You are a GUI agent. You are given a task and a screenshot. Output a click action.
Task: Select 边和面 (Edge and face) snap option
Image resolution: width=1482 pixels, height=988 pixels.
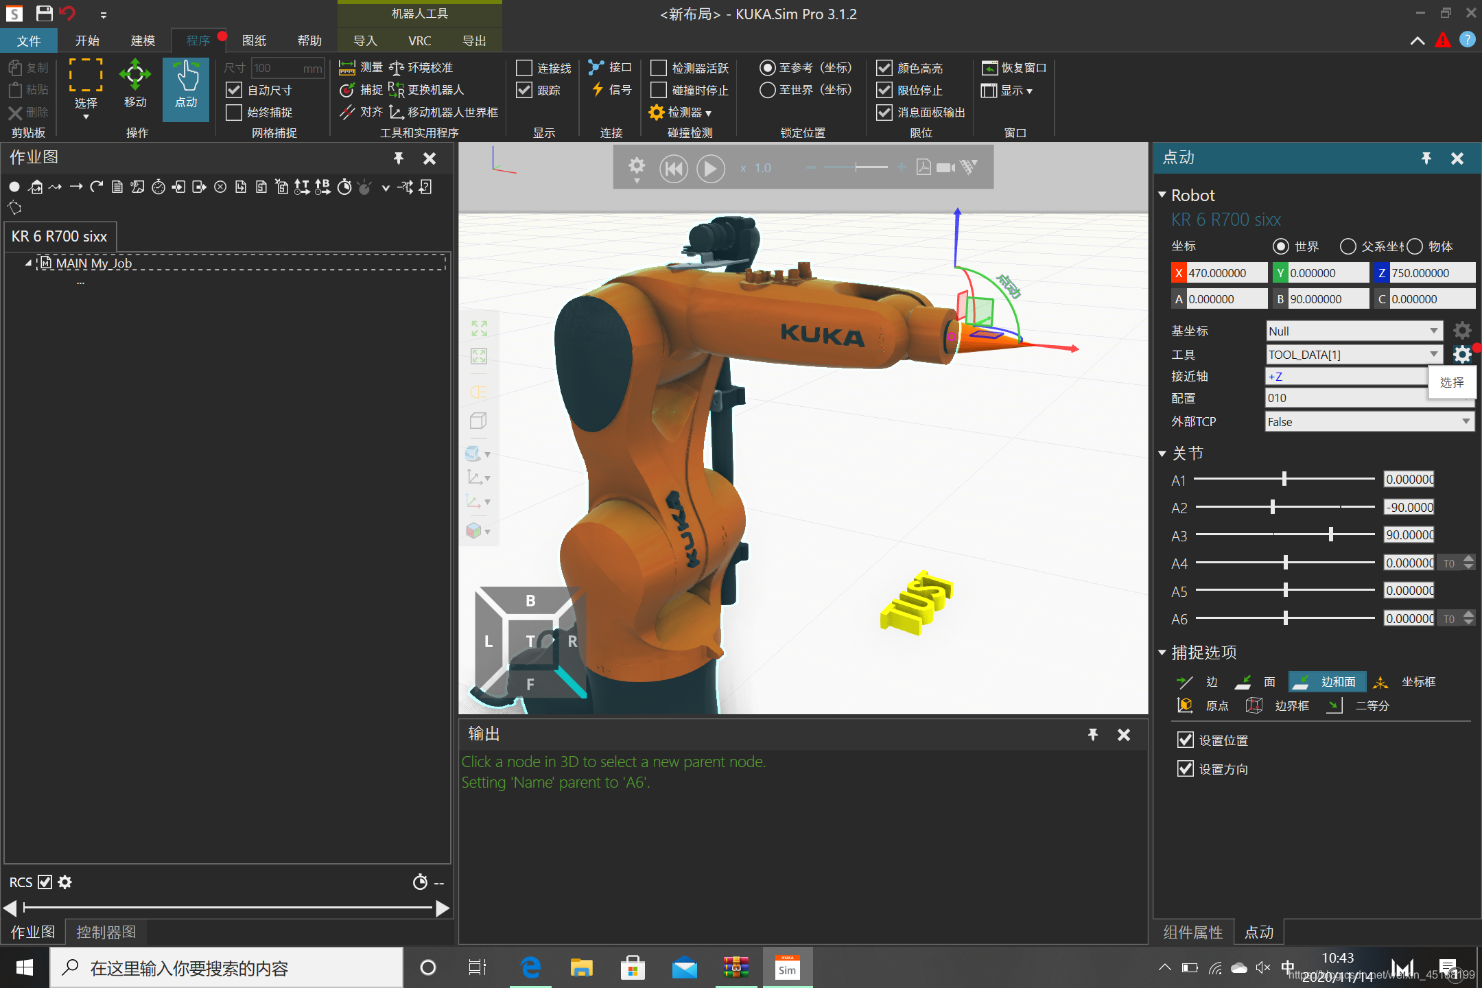pyautogui.click(x=1327, y=681)
